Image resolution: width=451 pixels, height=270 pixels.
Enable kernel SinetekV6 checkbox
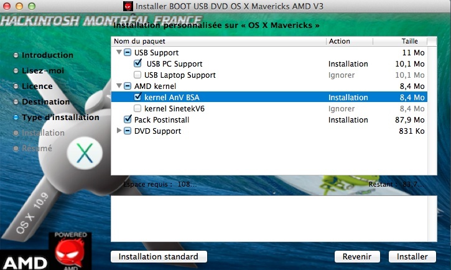click(137, 108)
